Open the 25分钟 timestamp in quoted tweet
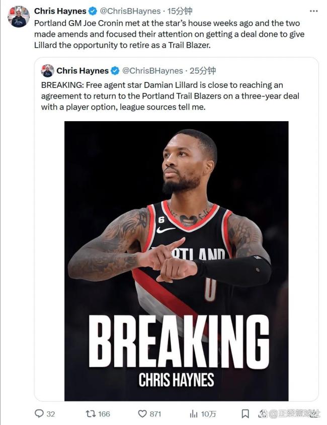Image resolution: width=327 pixels, height=425 pixels. pos(203,71)
